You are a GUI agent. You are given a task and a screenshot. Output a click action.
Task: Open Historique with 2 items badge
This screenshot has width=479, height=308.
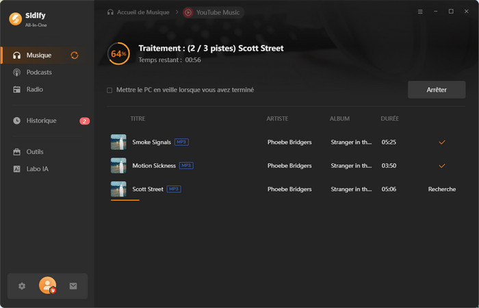coord(41,120)
